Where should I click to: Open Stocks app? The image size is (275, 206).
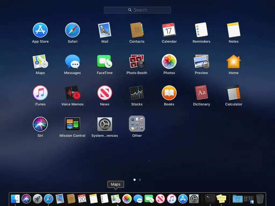137,93
